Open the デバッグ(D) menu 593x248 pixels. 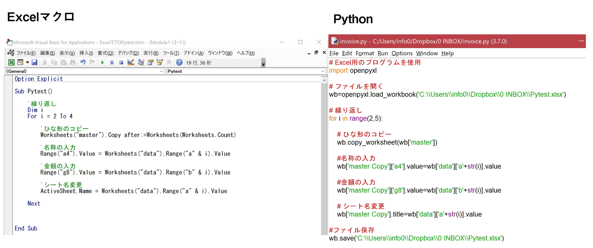click(128, 53)
